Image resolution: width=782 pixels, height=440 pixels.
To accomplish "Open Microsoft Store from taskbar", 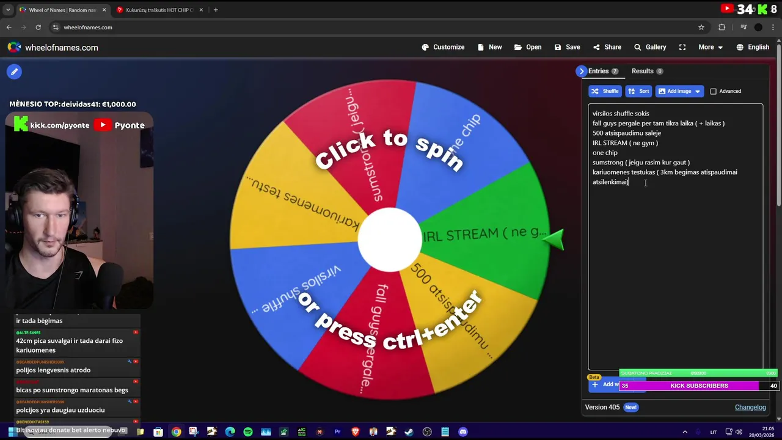I will tap(158, 432).
